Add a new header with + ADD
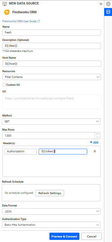 [94, 142]
